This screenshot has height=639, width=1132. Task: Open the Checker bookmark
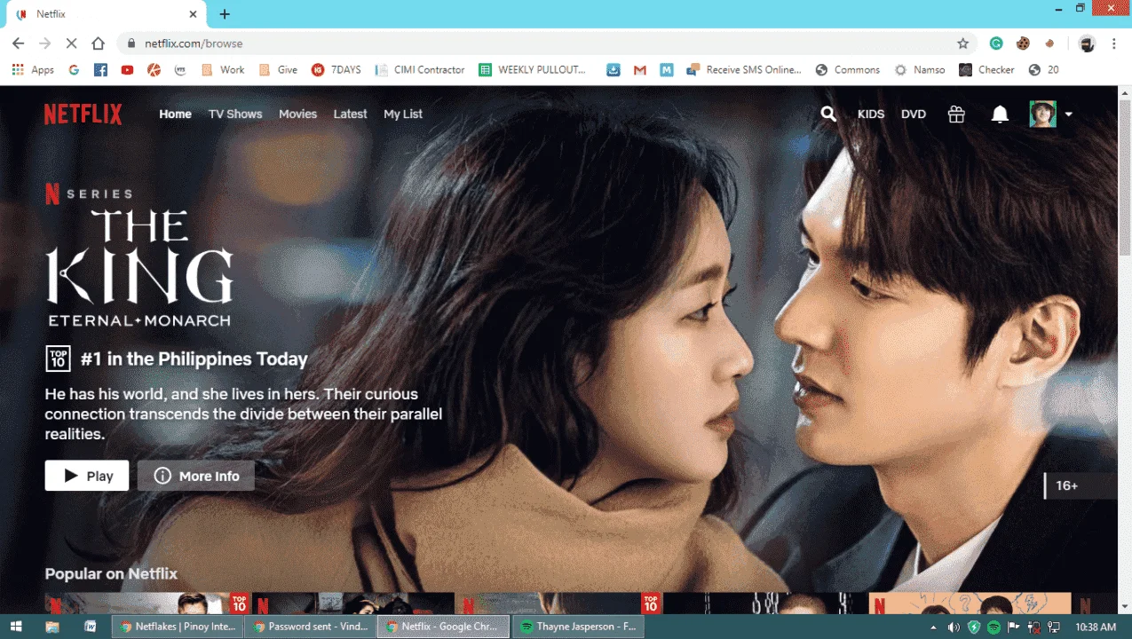pyautogui.click(x=987, y=70)
